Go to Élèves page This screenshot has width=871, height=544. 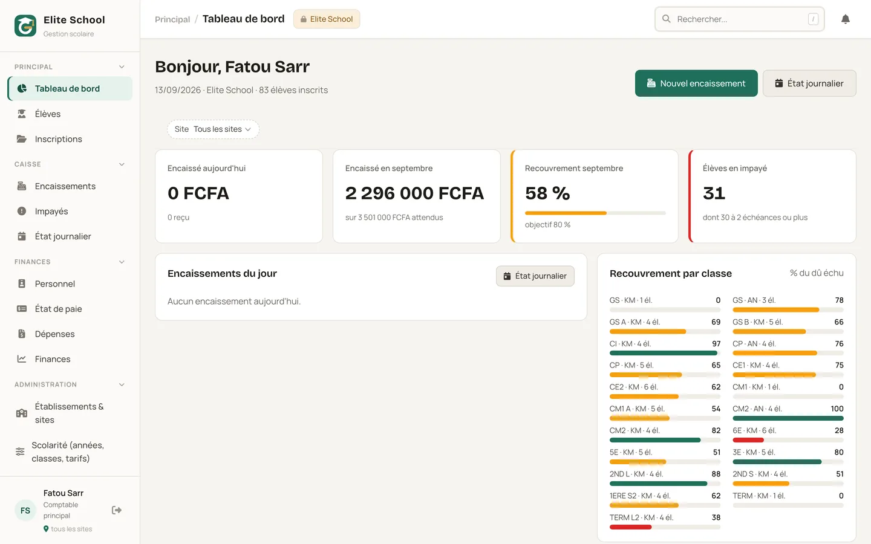(70, 114)
